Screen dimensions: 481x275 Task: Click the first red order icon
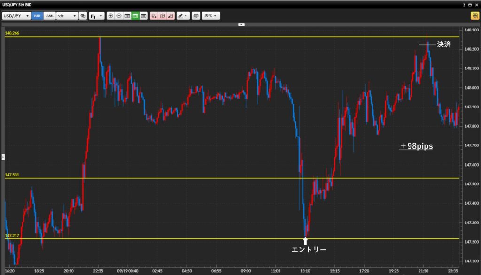click(154, 15)
